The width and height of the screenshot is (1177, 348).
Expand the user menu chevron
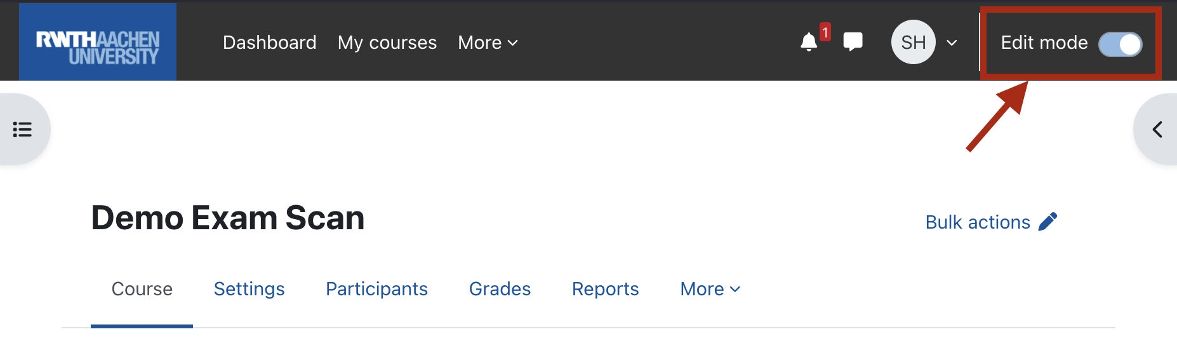952,43
